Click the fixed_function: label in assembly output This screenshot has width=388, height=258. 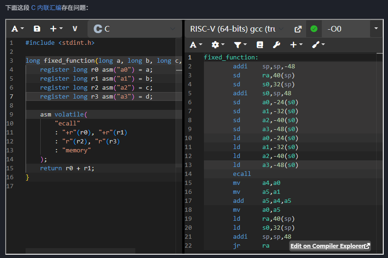point(231,58)
